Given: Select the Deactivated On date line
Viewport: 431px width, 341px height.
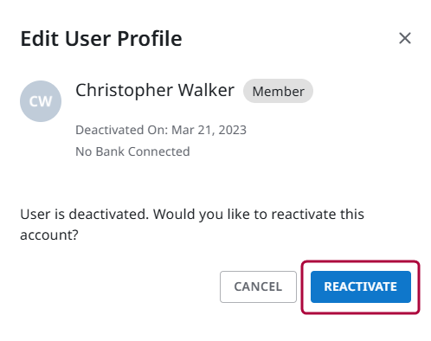Looking at the screenshot, I should point(161,130).
